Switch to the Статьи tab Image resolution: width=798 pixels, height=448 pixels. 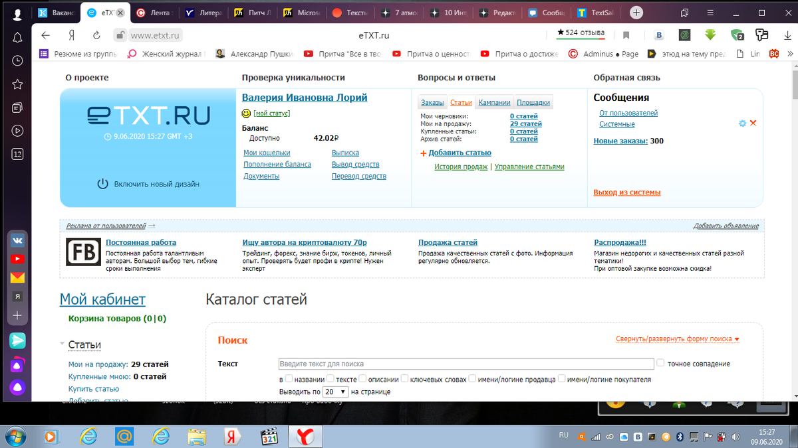coord(461,102)
